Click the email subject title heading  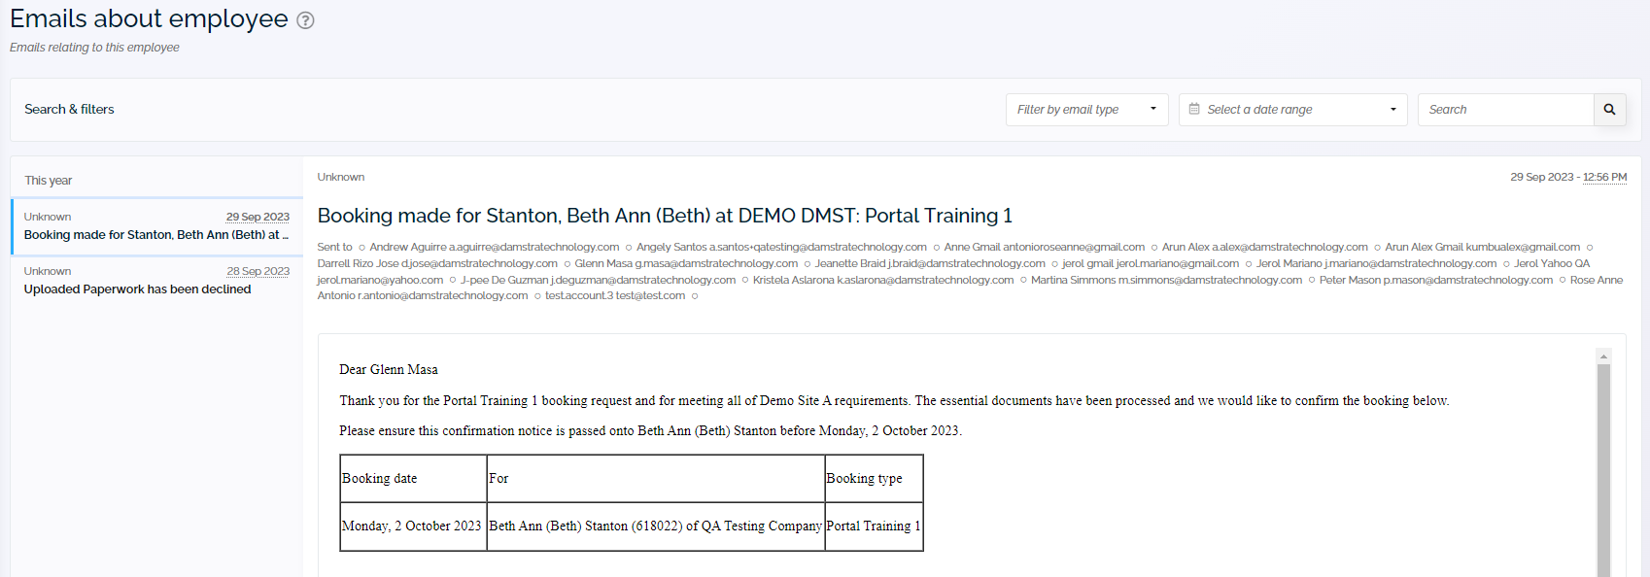665,216
